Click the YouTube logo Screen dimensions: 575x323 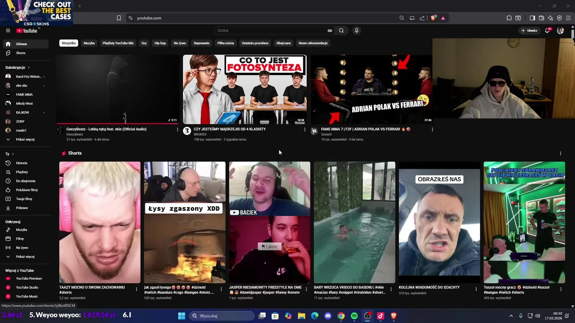pyautogui.click(x=27, y=31)
